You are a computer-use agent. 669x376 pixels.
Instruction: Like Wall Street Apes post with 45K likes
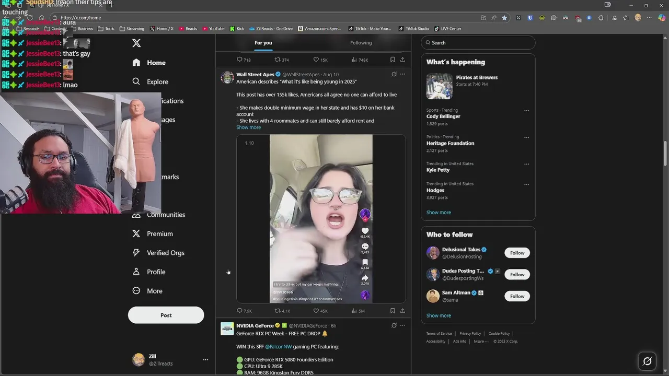click(320, 311)
